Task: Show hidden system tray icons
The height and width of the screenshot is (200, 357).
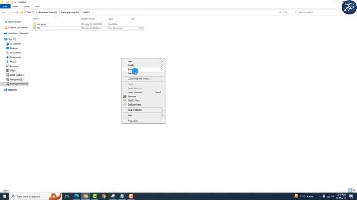Action: tap(319, 196)
